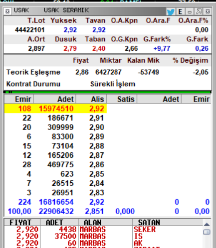This screenshot has width=216, height=248.
Task: Click the E button in title bar
Action: [180, 11]
